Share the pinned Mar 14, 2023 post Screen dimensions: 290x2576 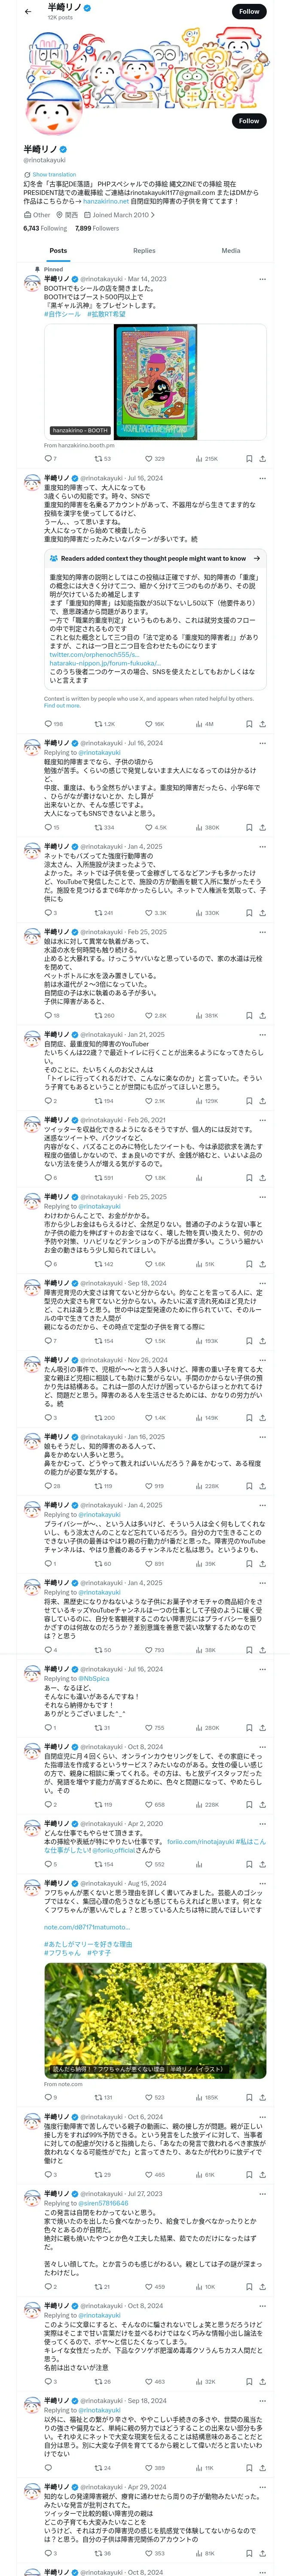click(262, 459)
